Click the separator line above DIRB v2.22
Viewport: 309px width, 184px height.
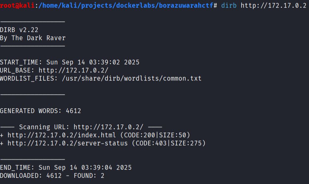[x=32, y=22]
